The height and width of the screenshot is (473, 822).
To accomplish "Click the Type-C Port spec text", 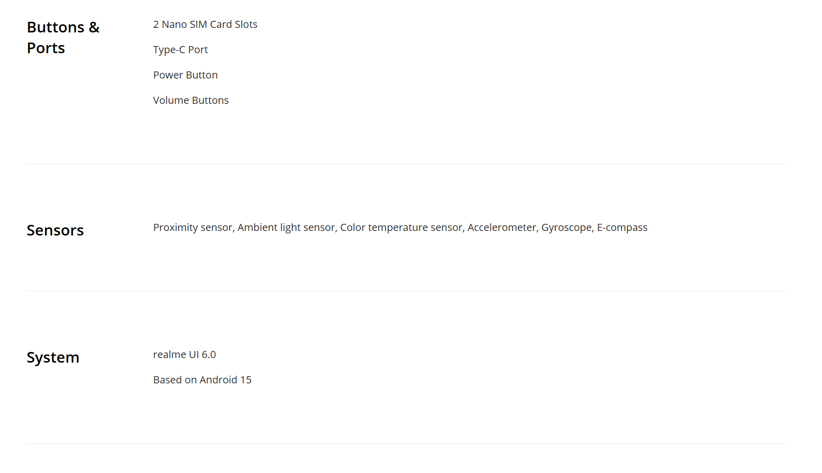I will tap(180, 50).
